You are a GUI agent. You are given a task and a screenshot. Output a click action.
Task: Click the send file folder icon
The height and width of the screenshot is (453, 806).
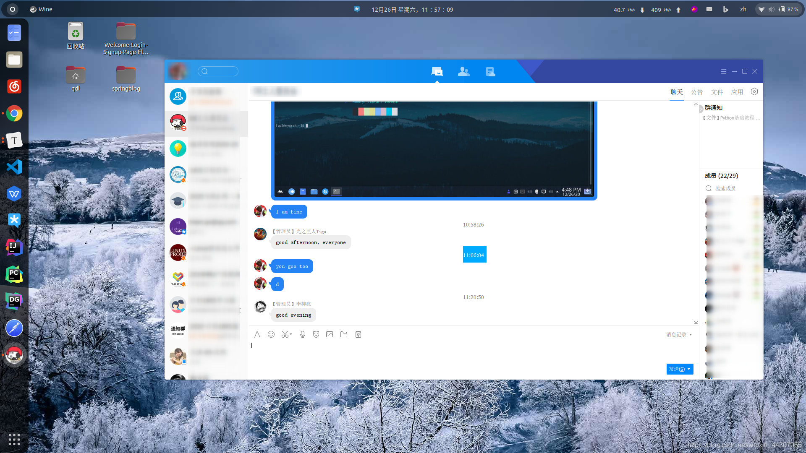344,334
